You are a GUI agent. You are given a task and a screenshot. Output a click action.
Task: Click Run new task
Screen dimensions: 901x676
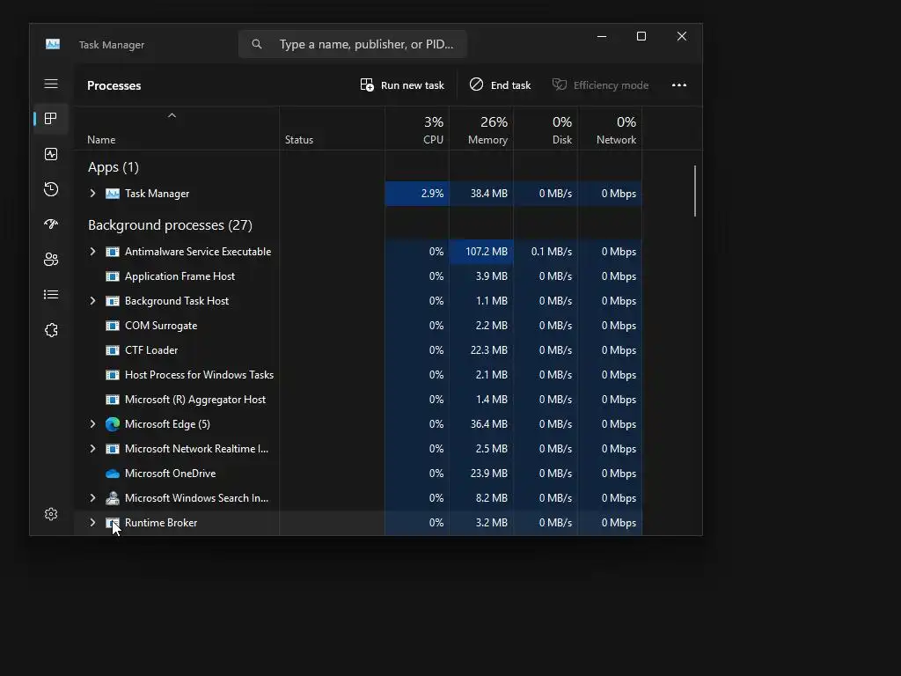pos(402,85)
